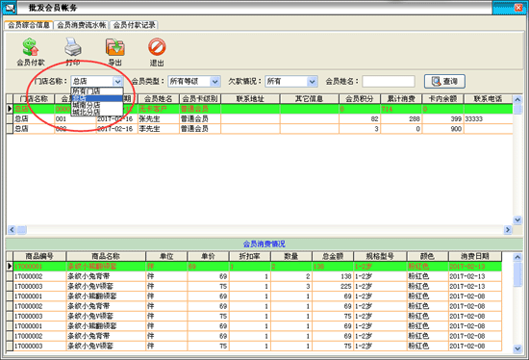Click down arrow of member table scrollbar
Image resolution: width=529 pixels, height=360 pixels.
click(517, 219)
